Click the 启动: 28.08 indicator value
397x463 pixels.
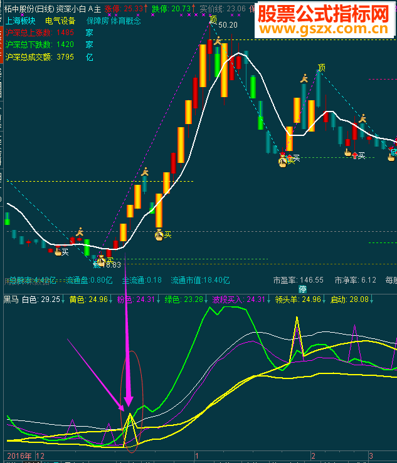coord(349,299)
